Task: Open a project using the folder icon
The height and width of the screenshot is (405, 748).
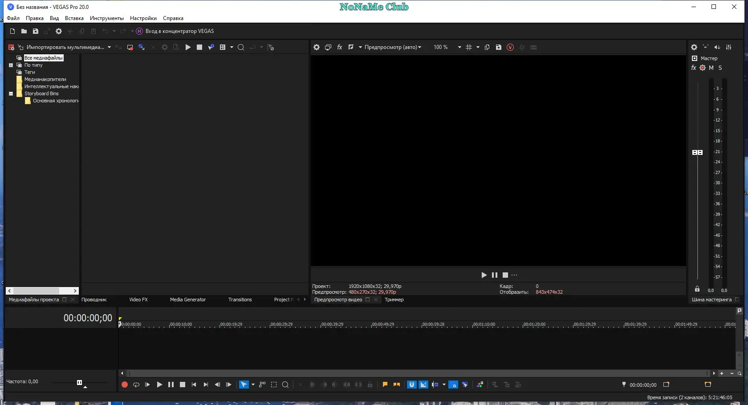Action: pos(24,31)
